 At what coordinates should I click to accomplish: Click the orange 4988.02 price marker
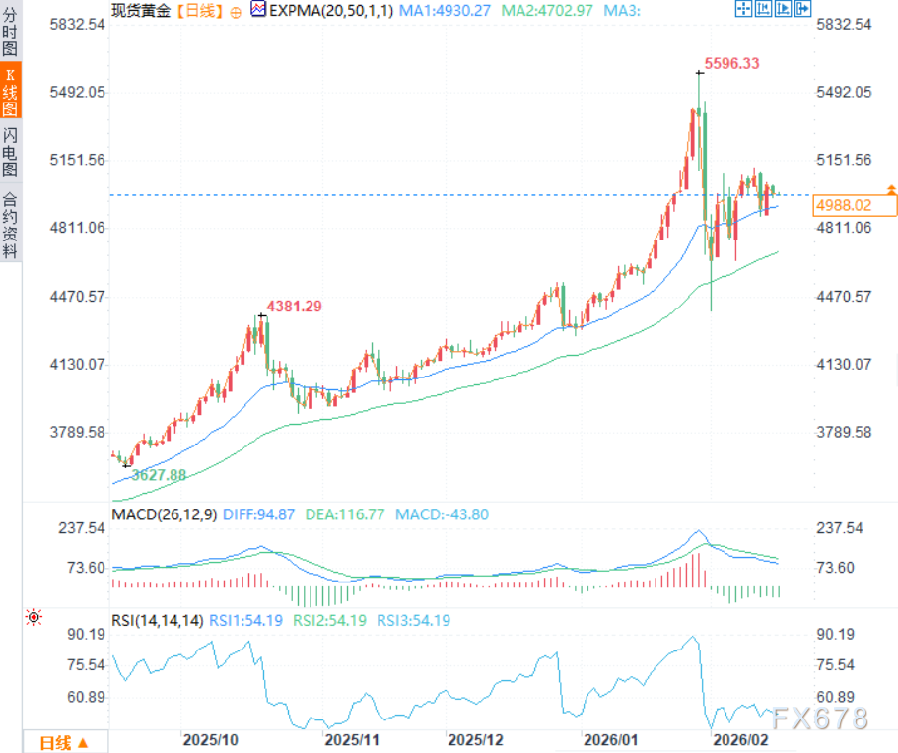(854, 205)
